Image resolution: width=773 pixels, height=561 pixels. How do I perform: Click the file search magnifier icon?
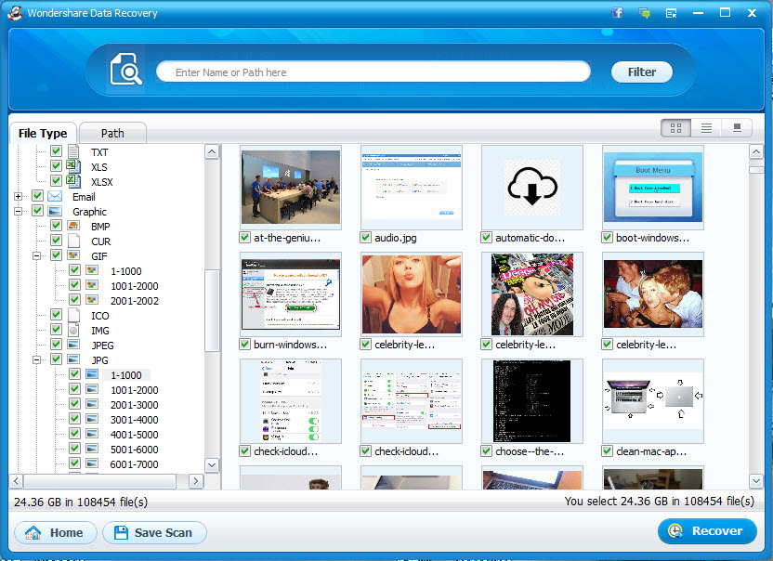[125, 70]
